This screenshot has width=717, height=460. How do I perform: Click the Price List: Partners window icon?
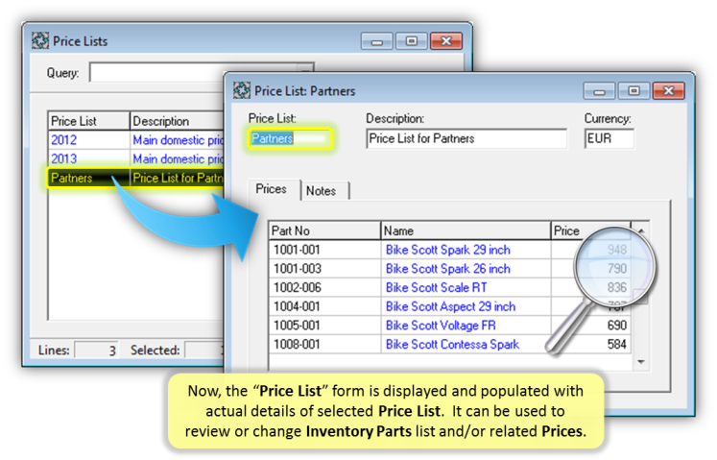(x=240, y=91)
